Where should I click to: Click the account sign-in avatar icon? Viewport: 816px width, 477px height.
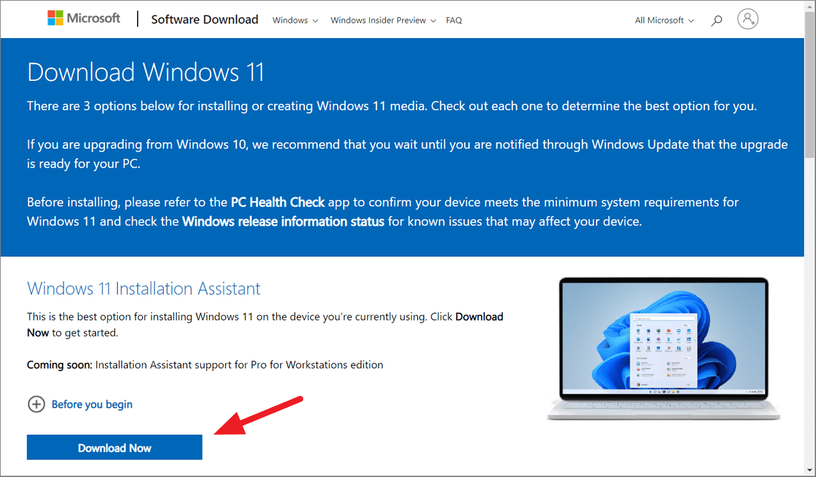pyautogui.click(x=748, y=19)
